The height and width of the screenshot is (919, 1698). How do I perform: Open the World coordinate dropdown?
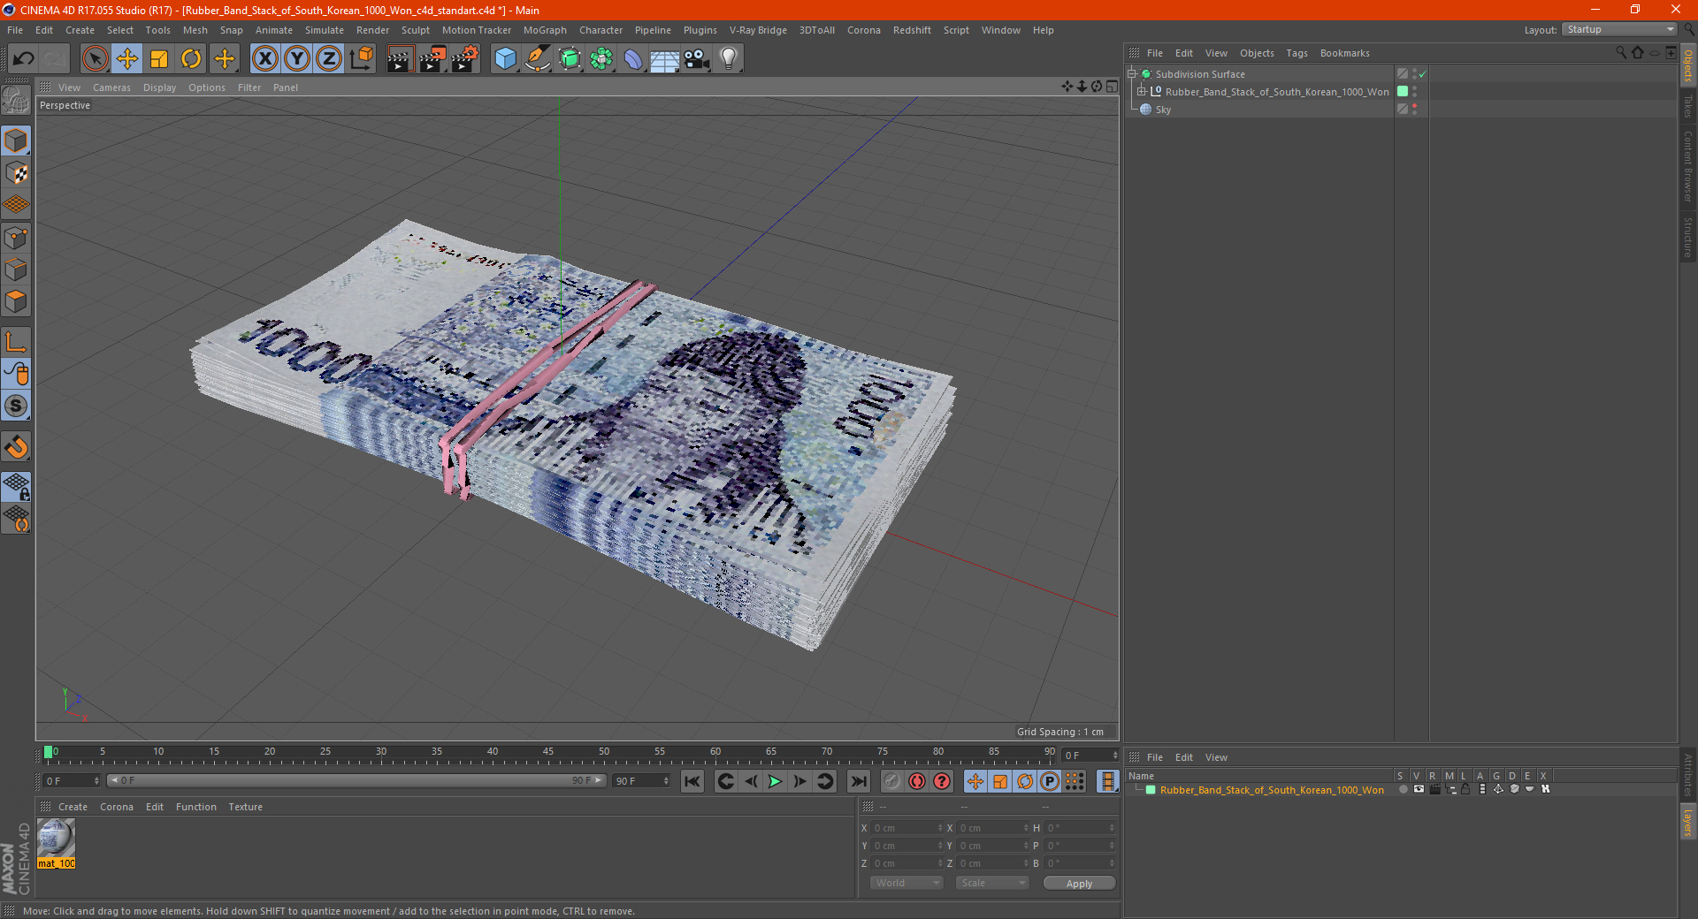click(906, 883)
